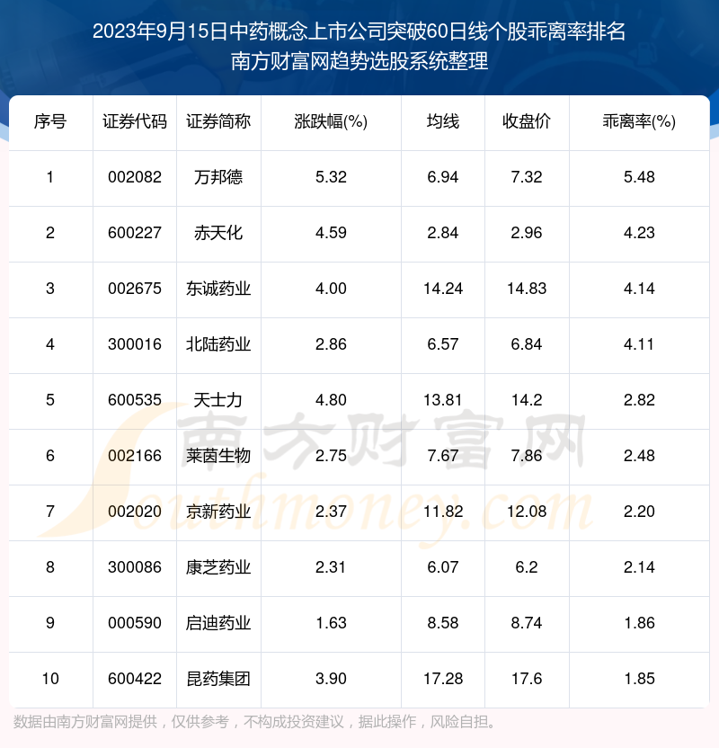Select stock code 600227

(x=135, y=233)
